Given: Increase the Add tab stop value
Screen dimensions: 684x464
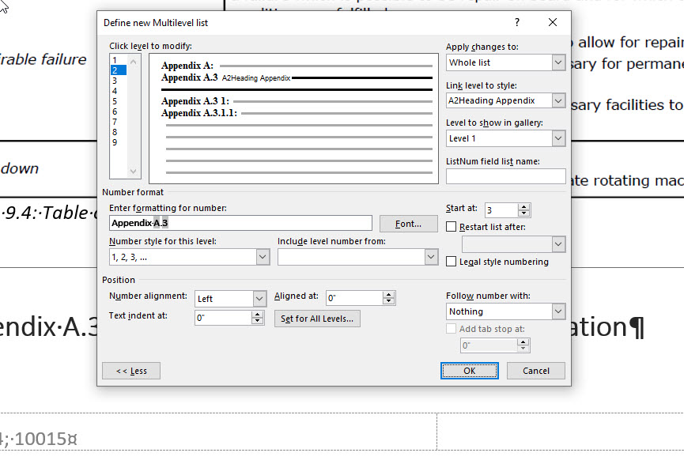Looking at the screenshot, I should (523, 342).
